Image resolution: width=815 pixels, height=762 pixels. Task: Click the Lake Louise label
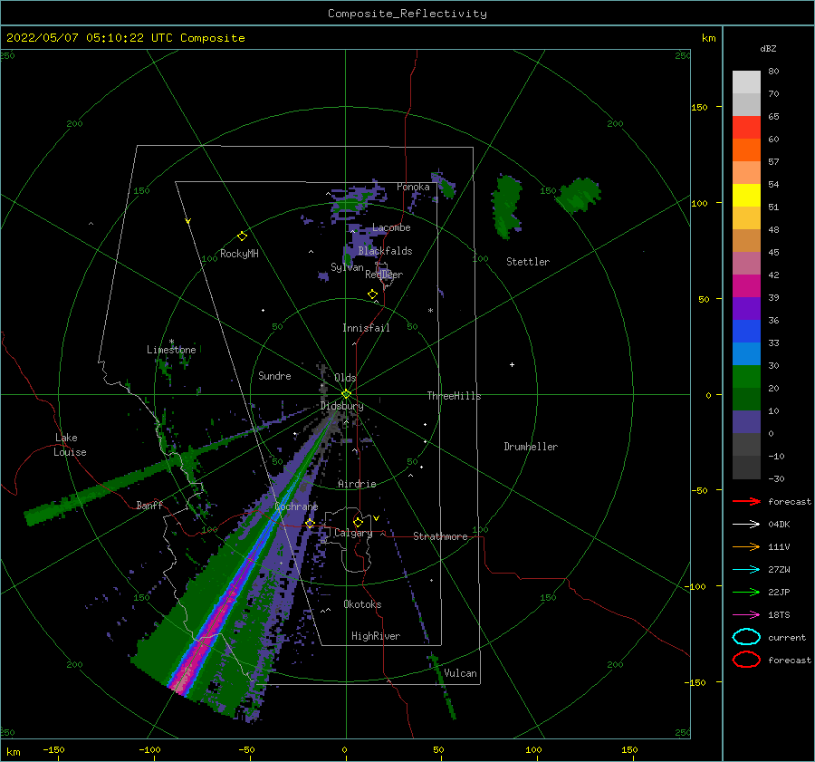[70, 445]
